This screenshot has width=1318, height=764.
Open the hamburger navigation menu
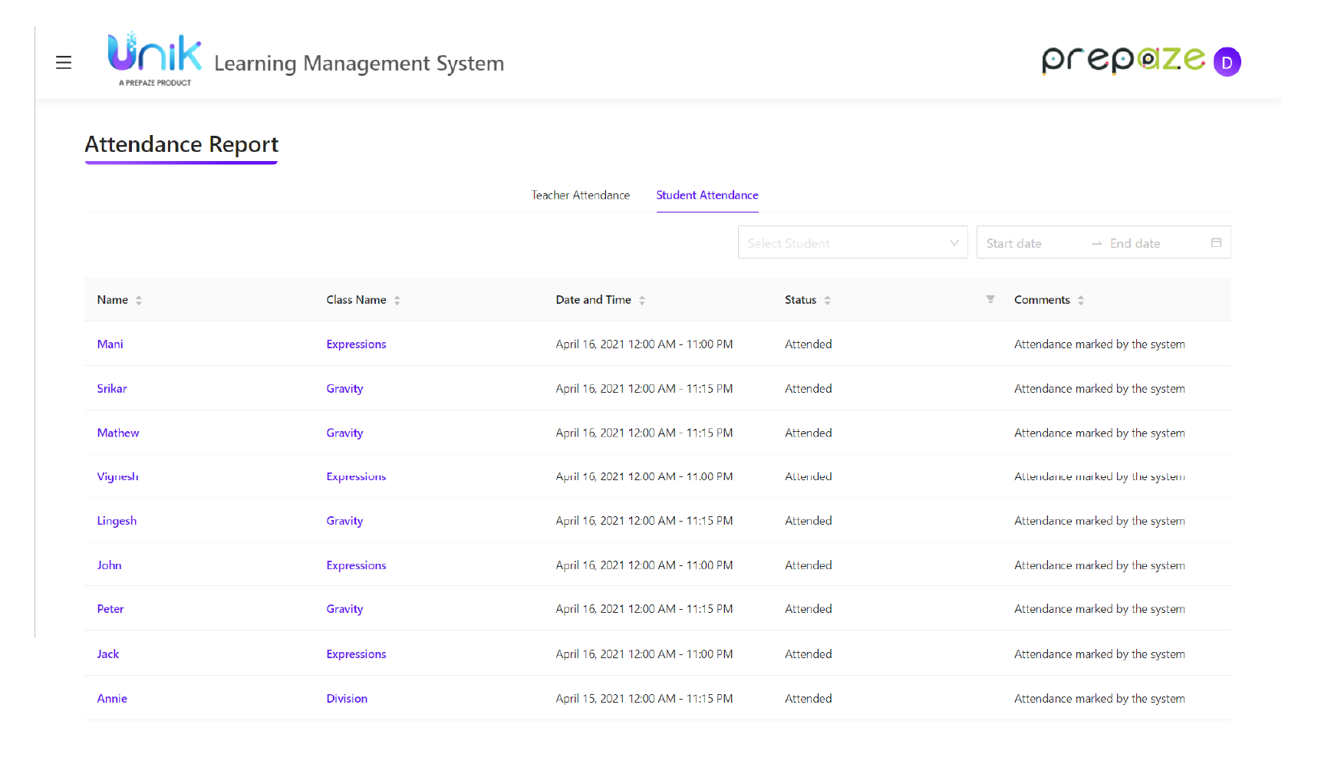(64, 63)
